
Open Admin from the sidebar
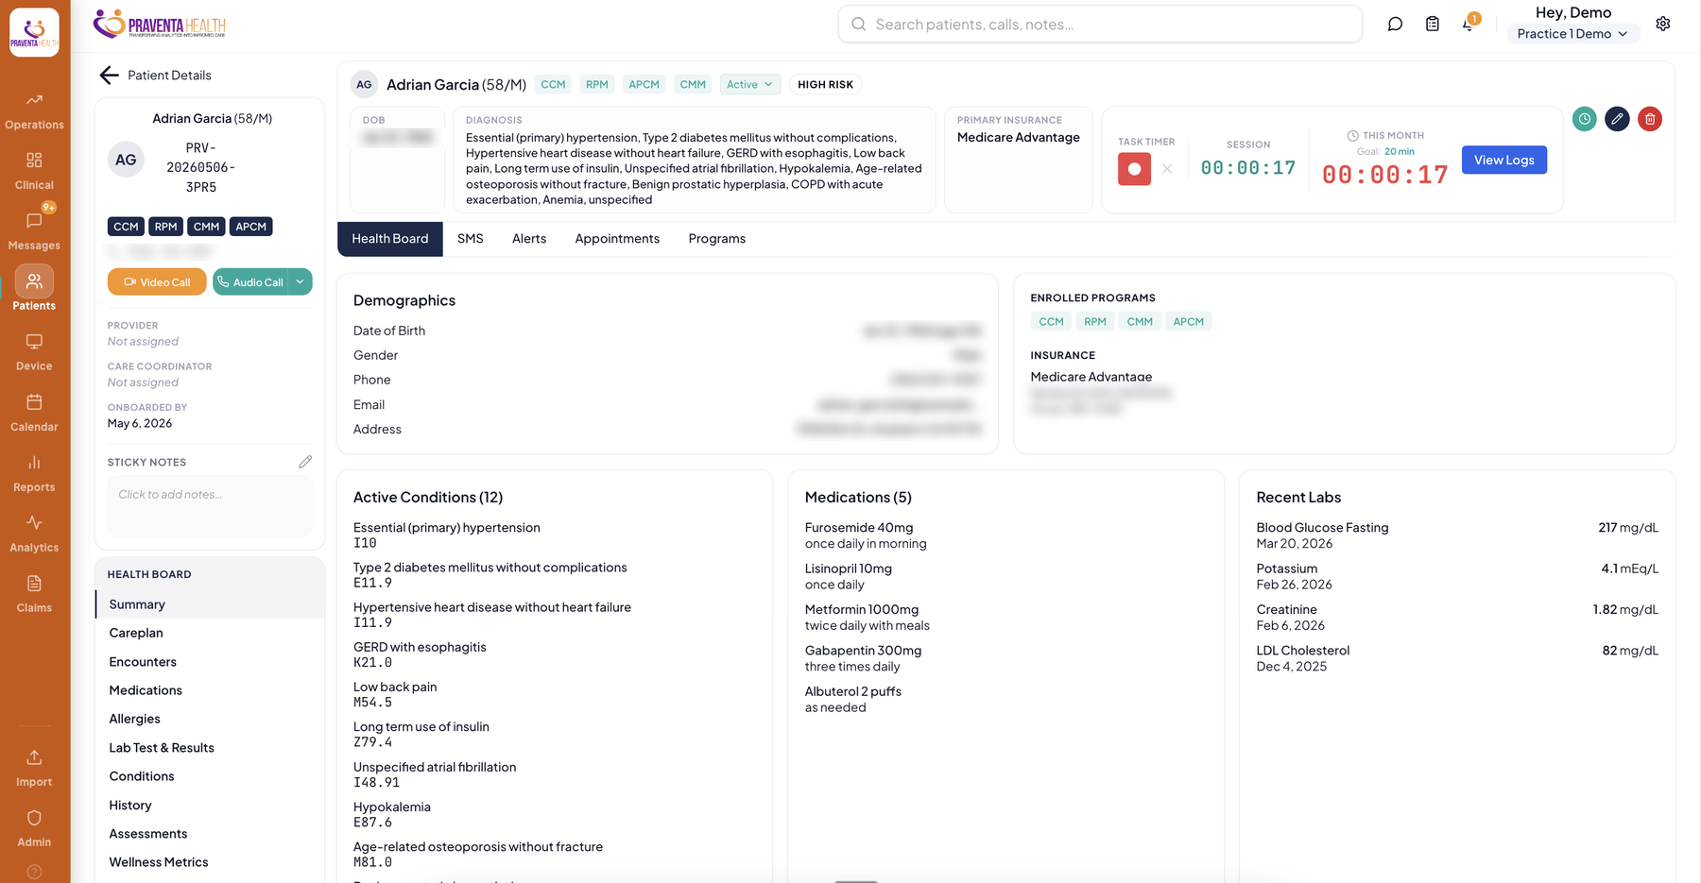pos(34,828)
